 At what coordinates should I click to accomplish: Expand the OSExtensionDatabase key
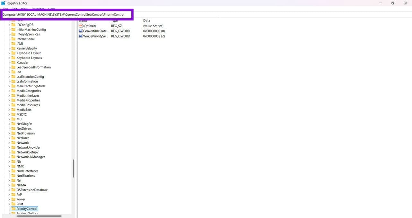tap(9, 190)
